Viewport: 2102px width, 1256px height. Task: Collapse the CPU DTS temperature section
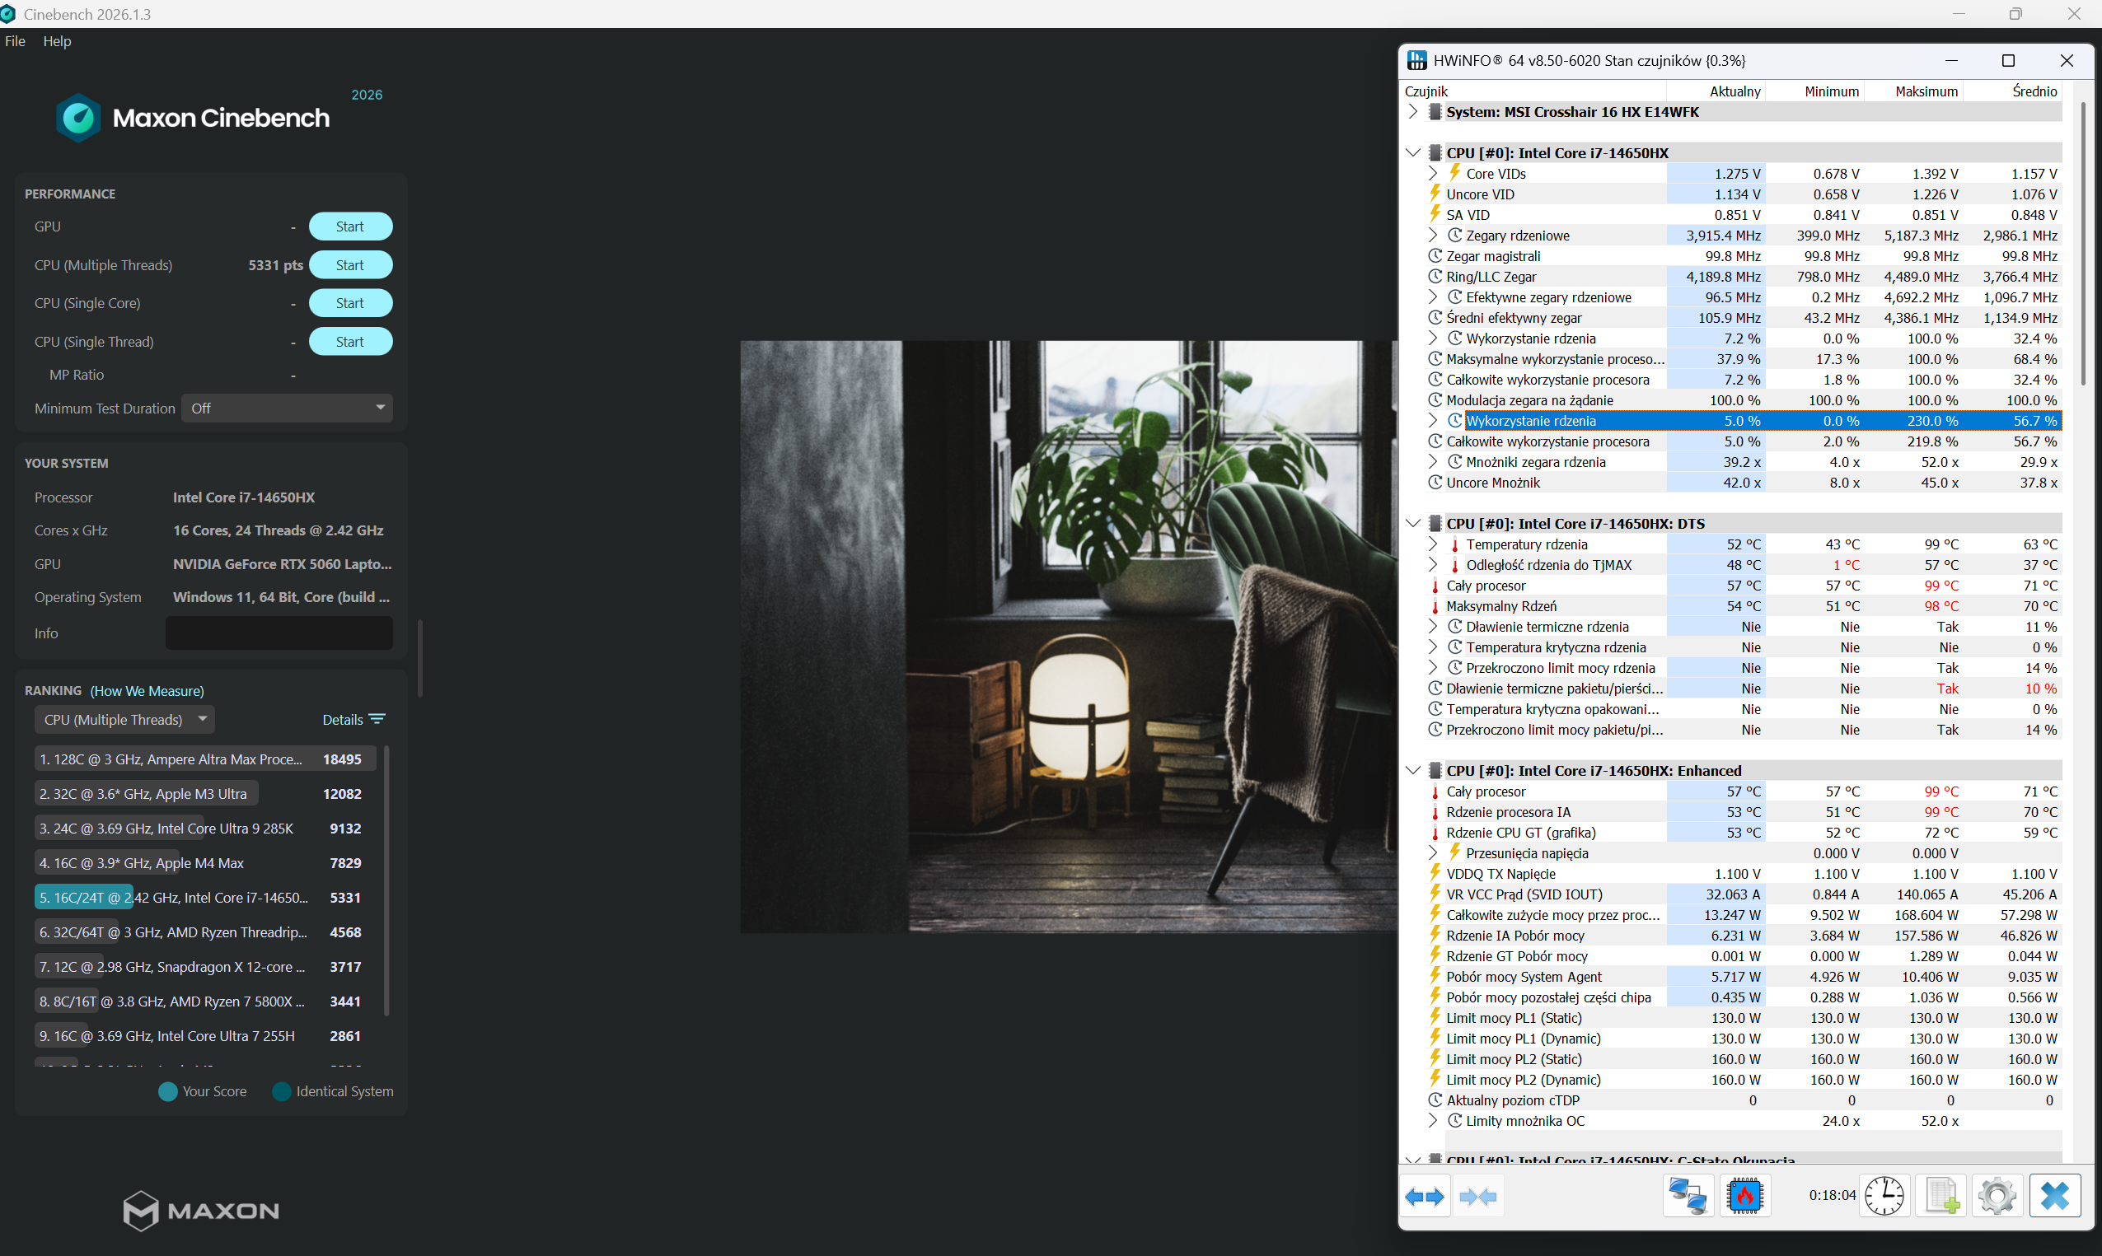coord(1413,524)
